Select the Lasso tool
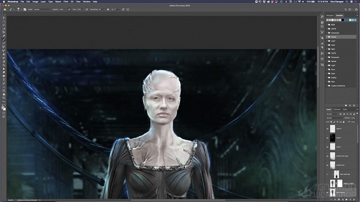Image resolution: width=360 pixels, height=202 pixels. tap(4, 25)
